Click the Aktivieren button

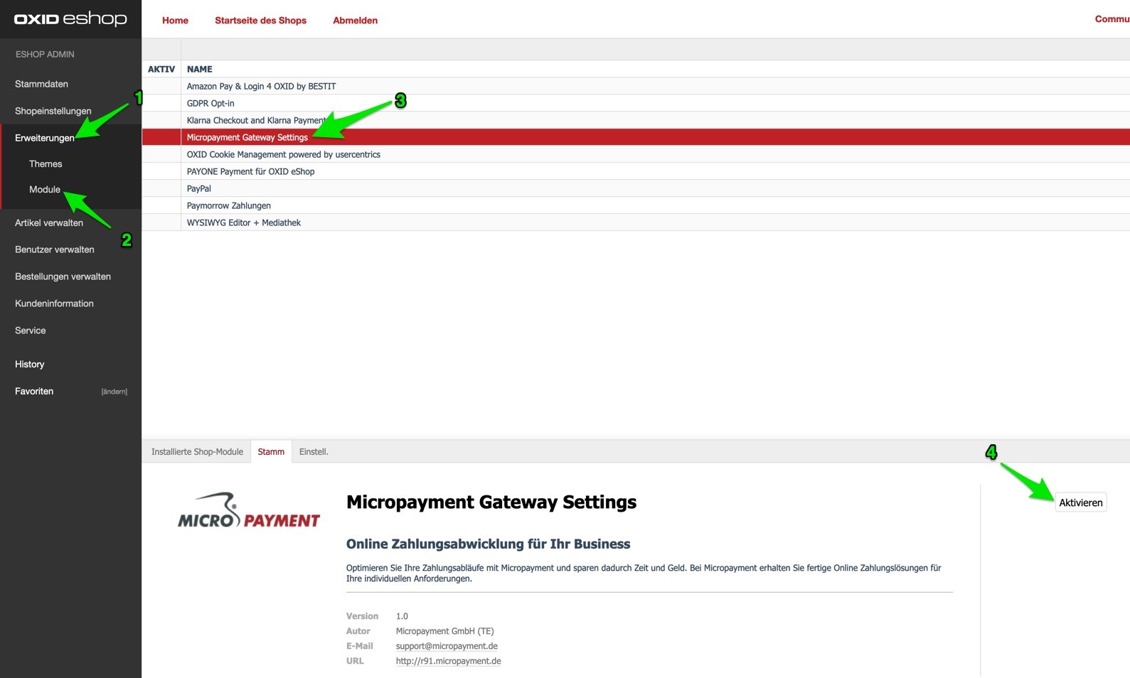pos(1080,502)
